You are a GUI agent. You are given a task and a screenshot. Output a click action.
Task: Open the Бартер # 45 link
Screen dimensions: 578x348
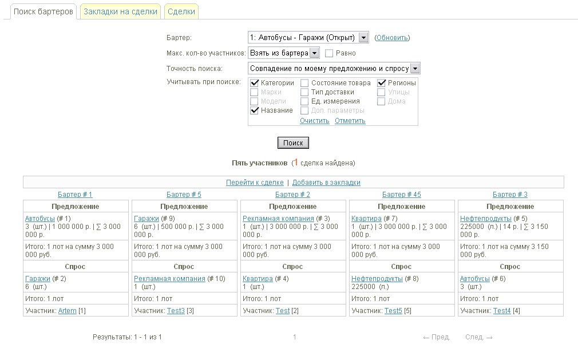click(x=401, y=195)
